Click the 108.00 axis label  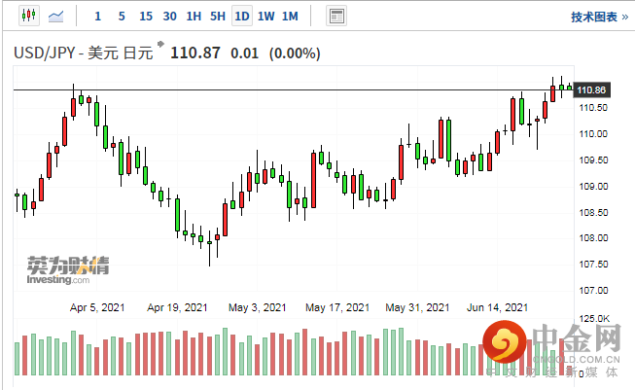tap(593, 238)
